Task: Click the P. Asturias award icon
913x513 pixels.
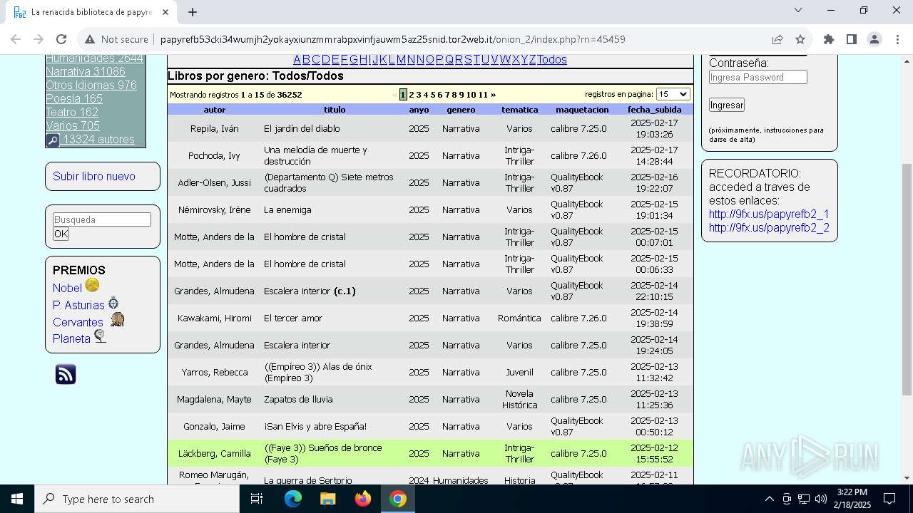Action: click(113, 303)
